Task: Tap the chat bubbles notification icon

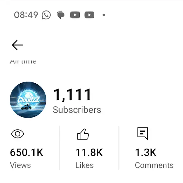Action: point(60,15)
